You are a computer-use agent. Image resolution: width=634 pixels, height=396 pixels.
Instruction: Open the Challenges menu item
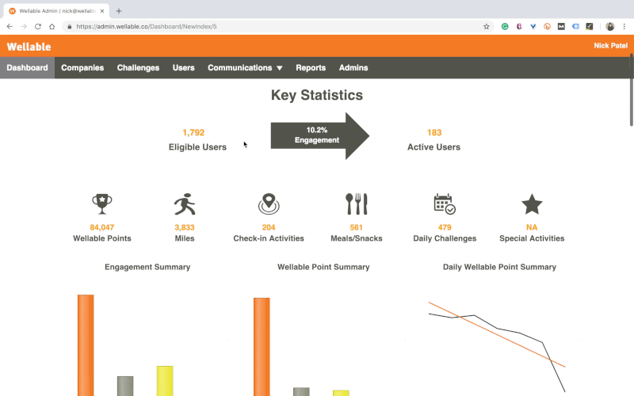[x=138, y=68]
